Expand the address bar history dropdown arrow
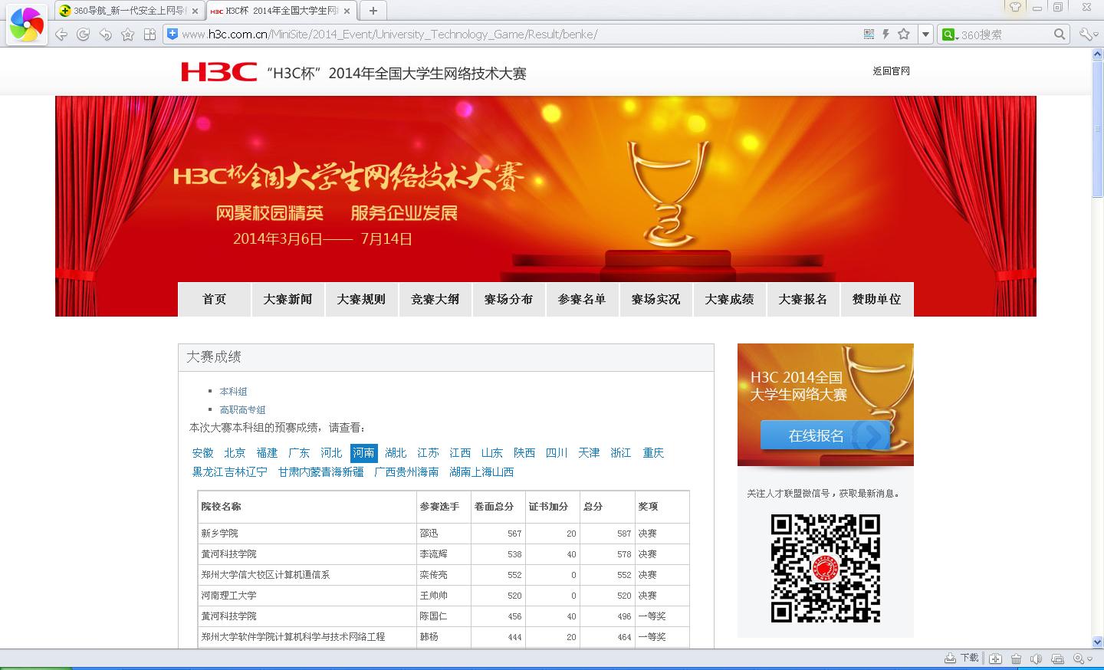1104x670 pixels. [925, 34]
